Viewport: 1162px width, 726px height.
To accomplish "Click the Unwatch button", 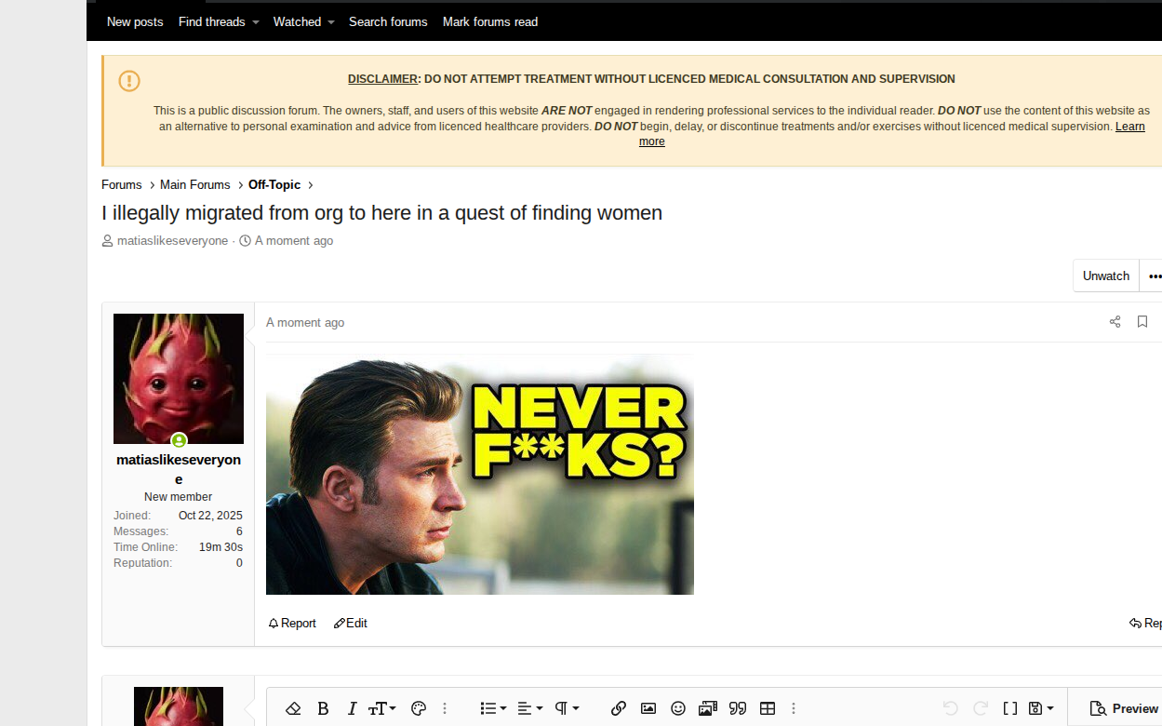I will 1105,276.
